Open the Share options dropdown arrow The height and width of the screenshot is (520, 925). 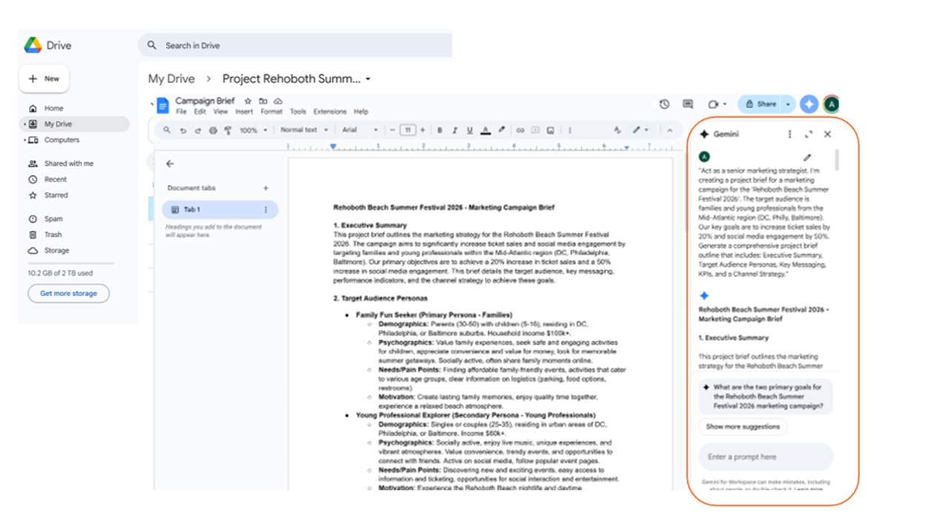coord(789,104)
